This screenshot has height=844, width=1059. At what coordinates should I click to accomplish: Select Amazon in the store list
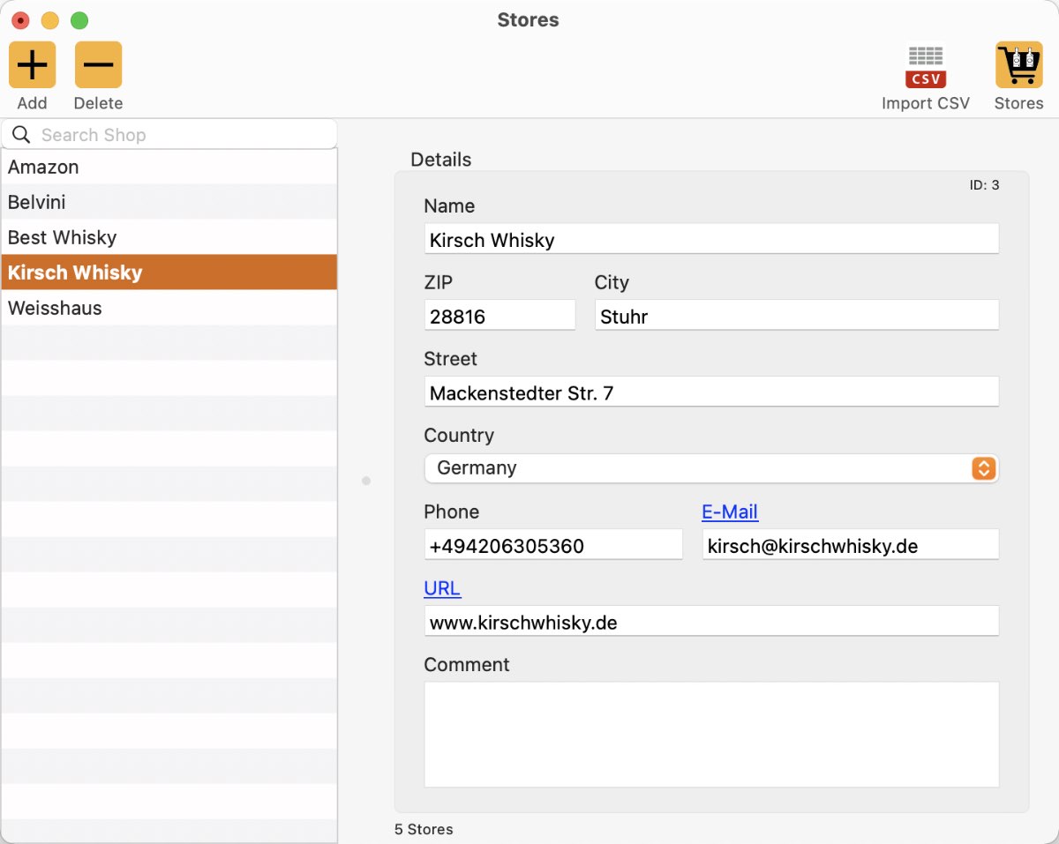click(169, 167)
